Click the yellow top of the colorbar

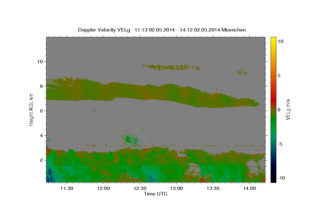[273, 40]
